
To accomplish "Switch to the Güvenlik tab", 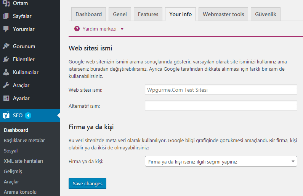I will point(266,14).
